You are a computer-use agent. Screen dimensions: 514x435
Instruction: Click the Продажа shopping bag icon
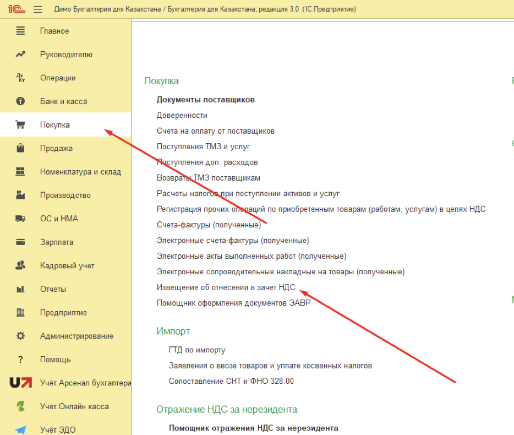point(20,148)
